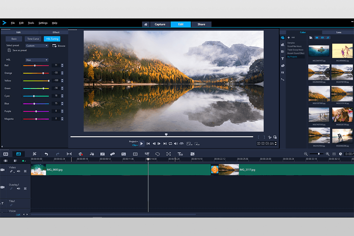Open the Title library T icon
This screenshot has height=236, width=354.
click(283, 59)
